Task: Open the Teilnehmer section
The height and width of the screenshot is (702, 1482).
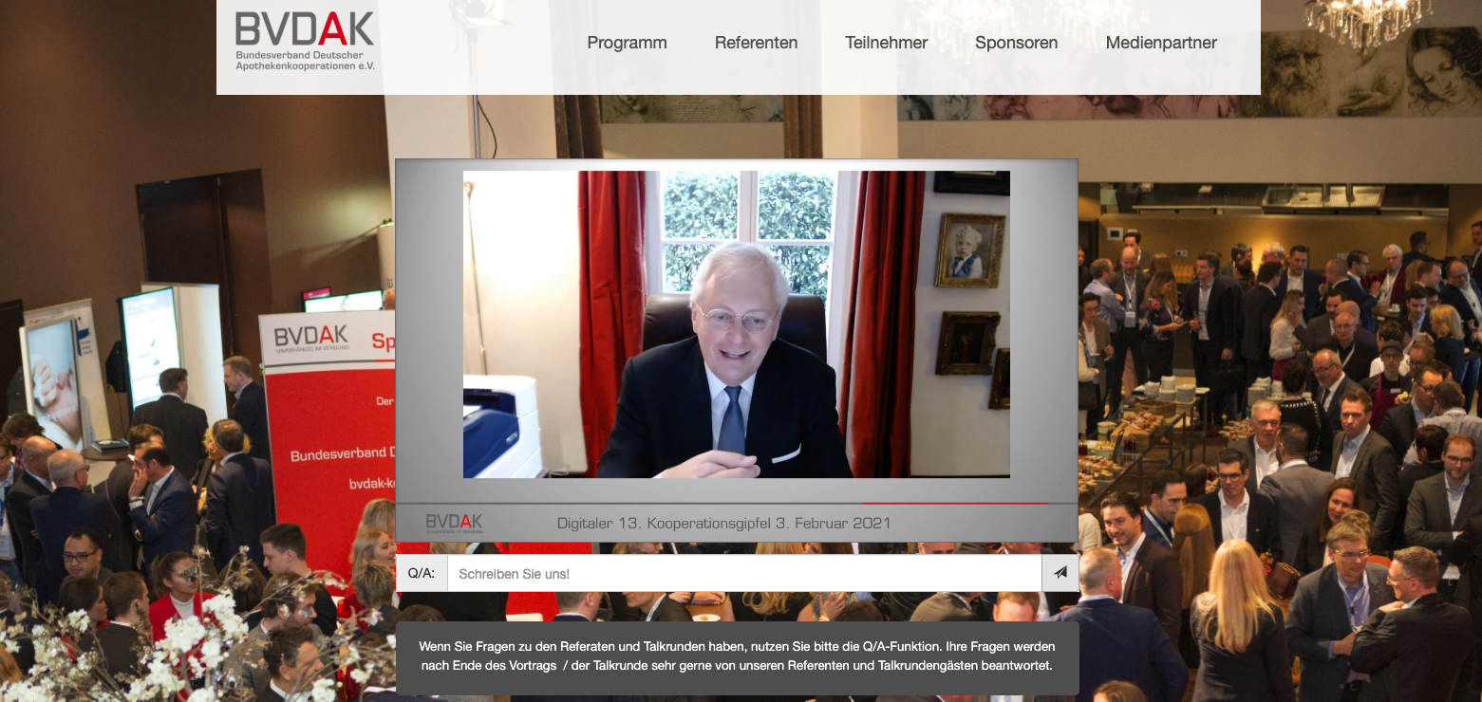Action: [886, 43]
